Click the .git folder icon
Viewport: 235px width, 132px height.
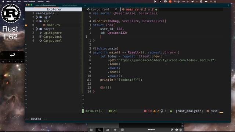41,17
